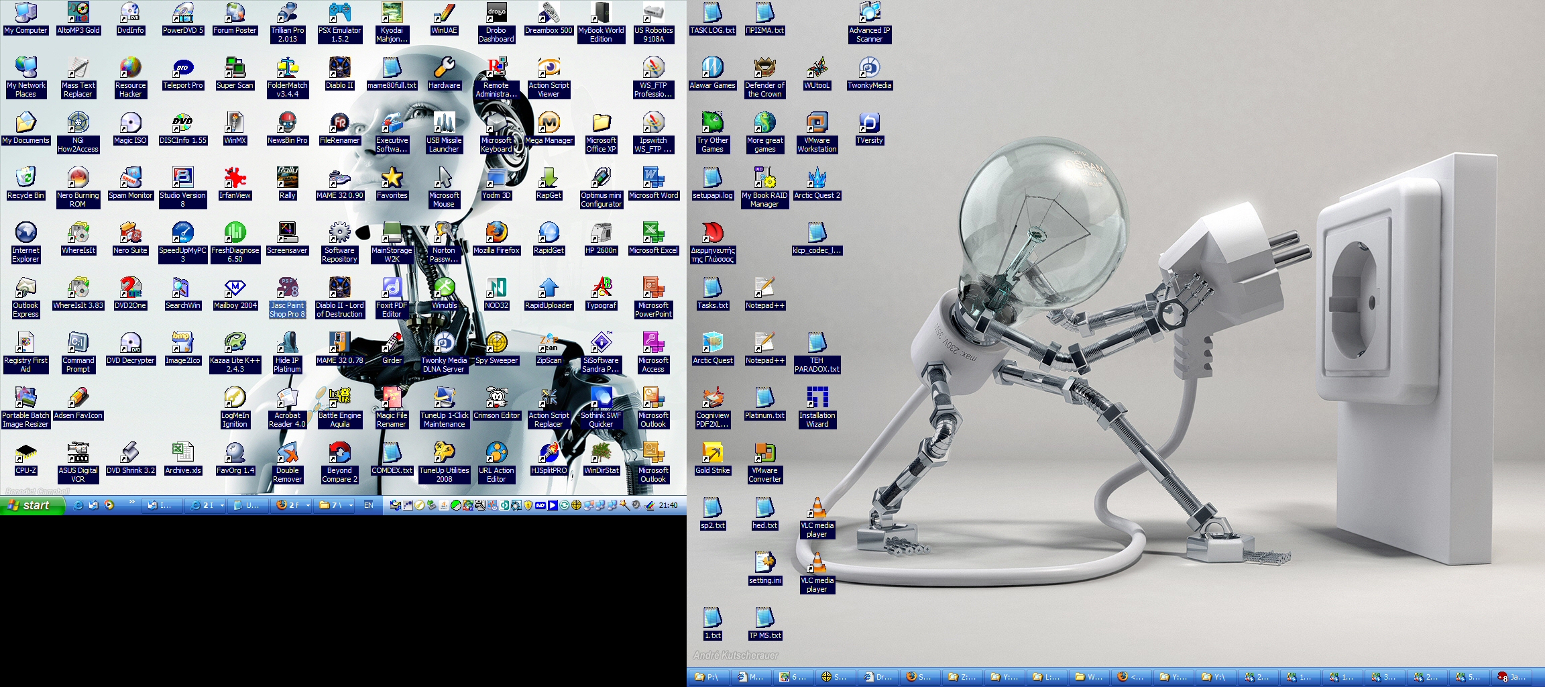The width and height of the screenshot is (1545, 687).
Task: Open the VMware Workstation shortcut
Action: coord(817,133)
